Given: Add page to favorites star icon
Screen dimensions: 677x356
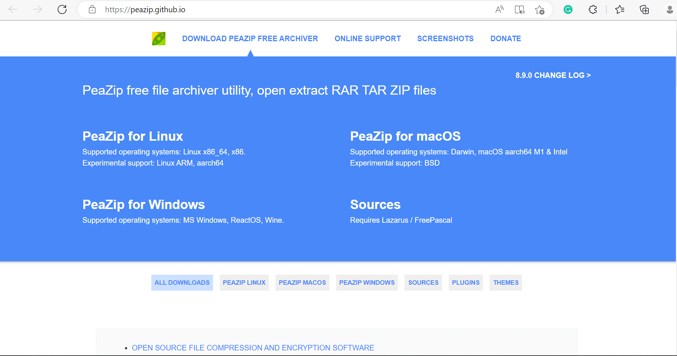Looking at the screenshot, I should click(539, 9).
